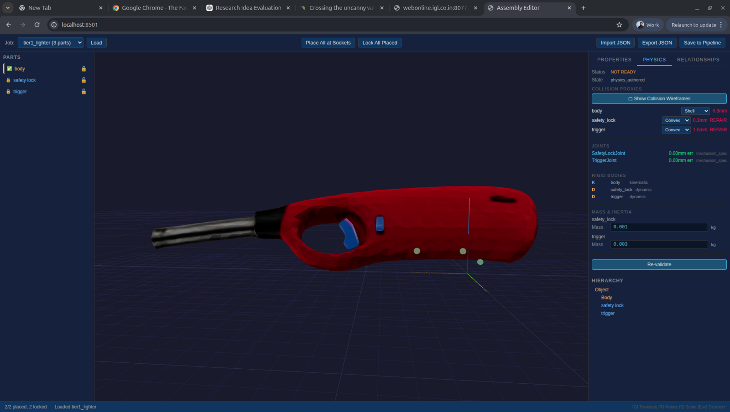Click Save to Pipeline button
Viewport: 730px width, 412px height.
[x=702, y=43]
